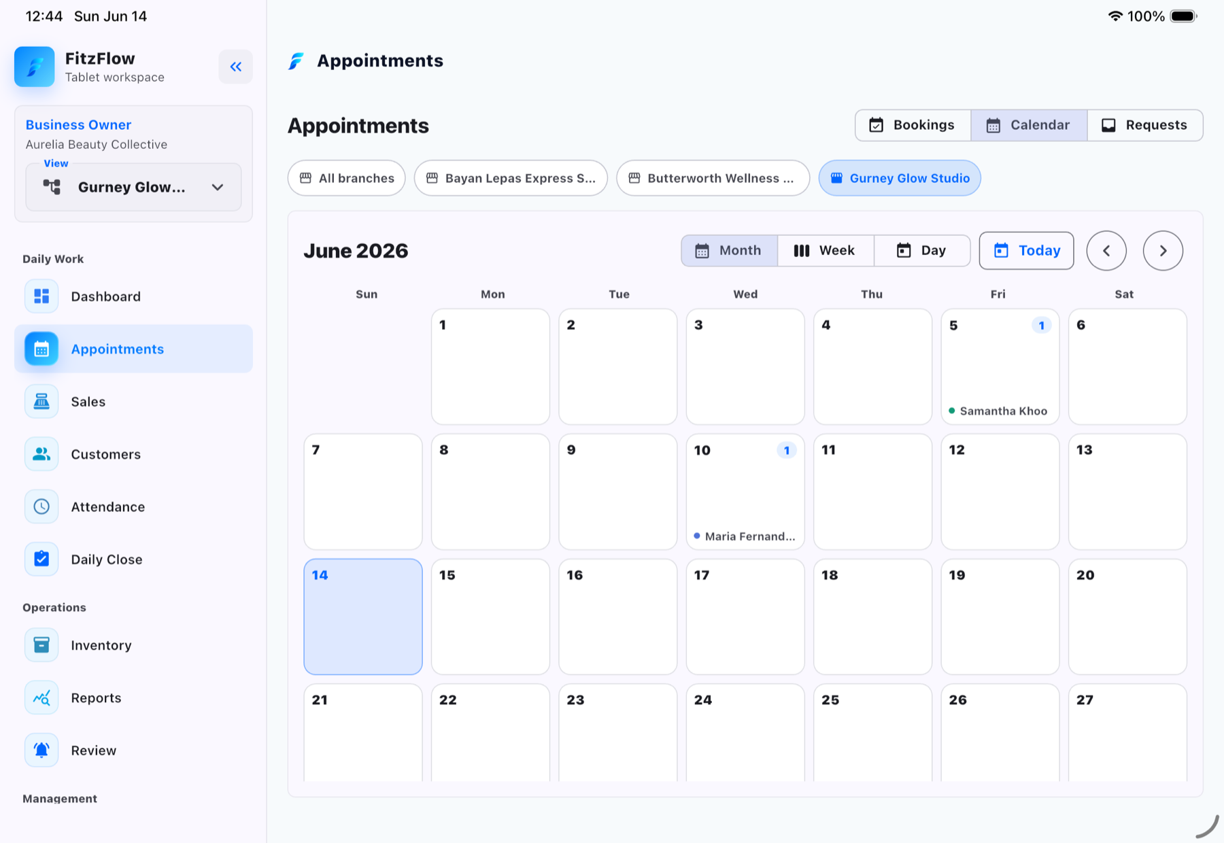Select June 3 day cell
Viewport: 1224px width, 843px height.
pos(745,367)
